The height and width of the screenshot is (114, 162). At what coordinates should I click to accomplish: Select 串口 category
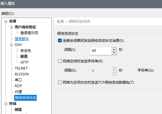[18, 80]
